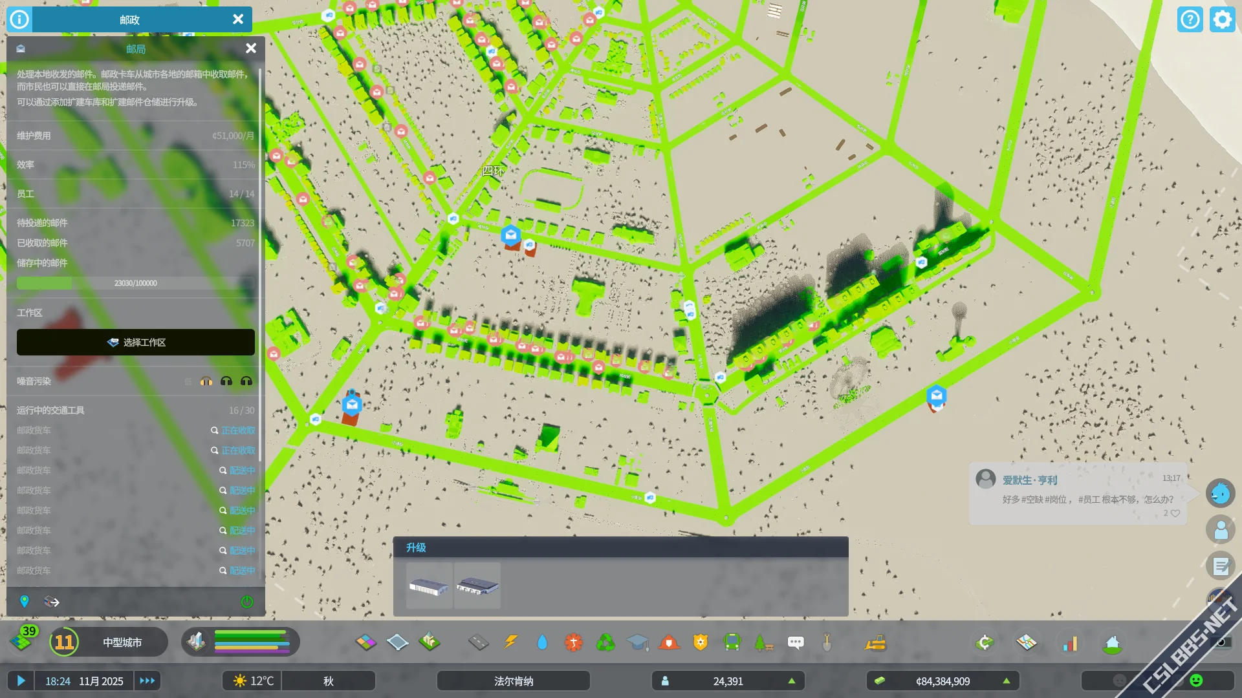This screenshot has width=1242, height=698.
Task: Open the Transportation bus menu
Action: [732, 642]
